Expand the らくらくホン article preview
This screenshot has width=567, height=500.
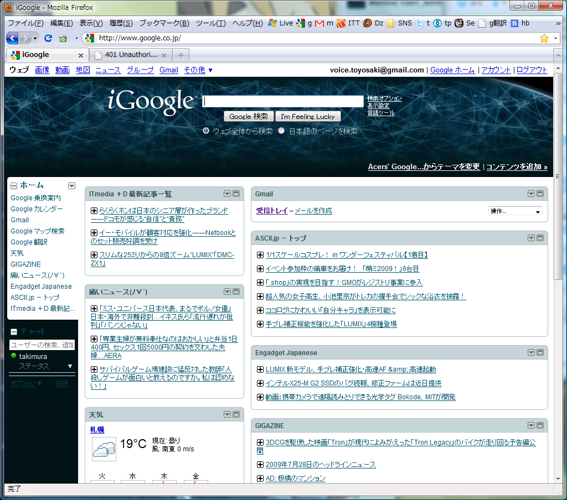tap(94, 211)
